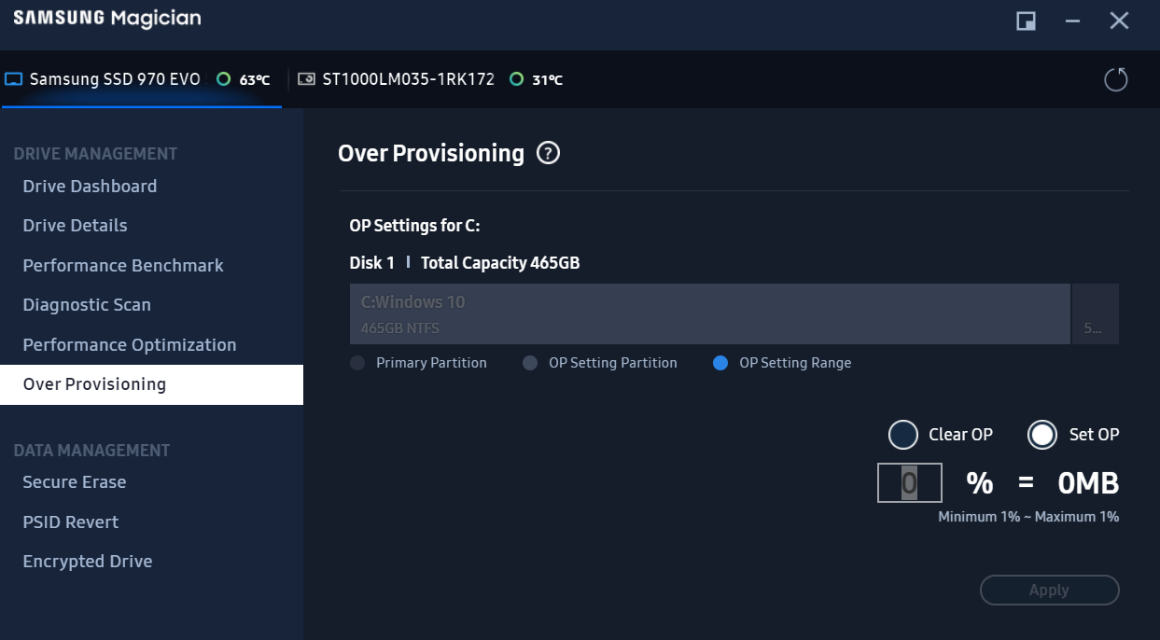Click the refresh icon beside the drive tabs

1116,79
